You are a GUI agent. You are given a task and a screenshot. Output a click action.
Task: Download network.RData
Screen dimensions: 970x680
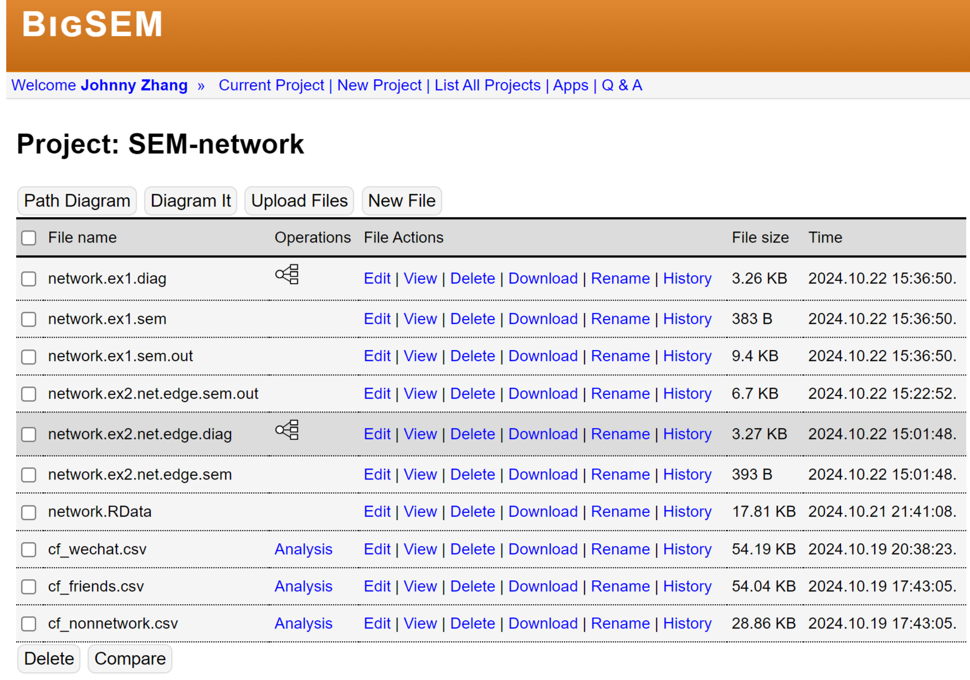click(543, 511)
